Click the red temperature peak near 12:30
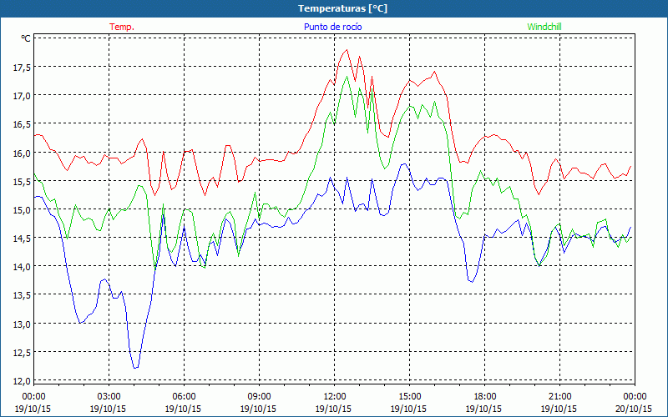Image resolution: width=668 pixels, height=417 pixels. (x=347, y=50)
